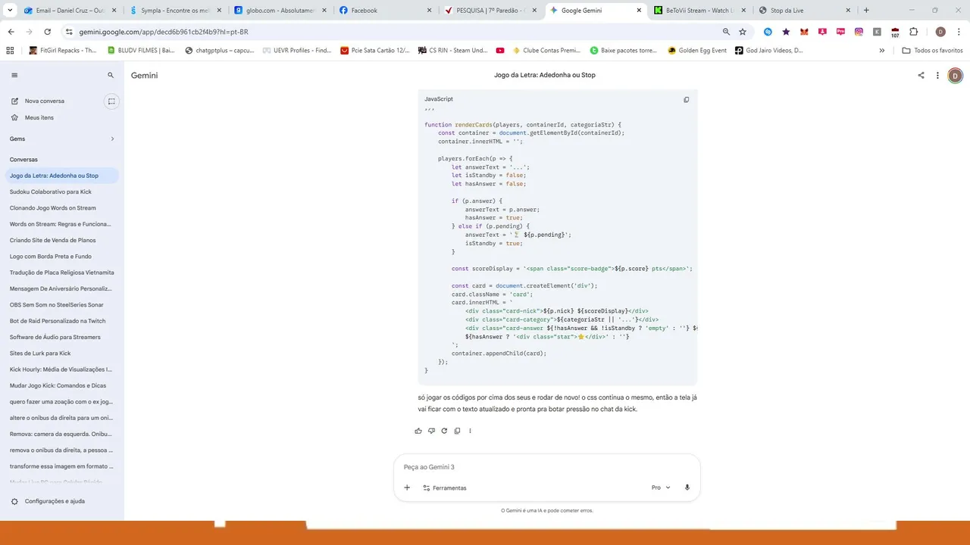Switch to the Email – Daniel Cruz Outlook tab

tap(68, 11)
